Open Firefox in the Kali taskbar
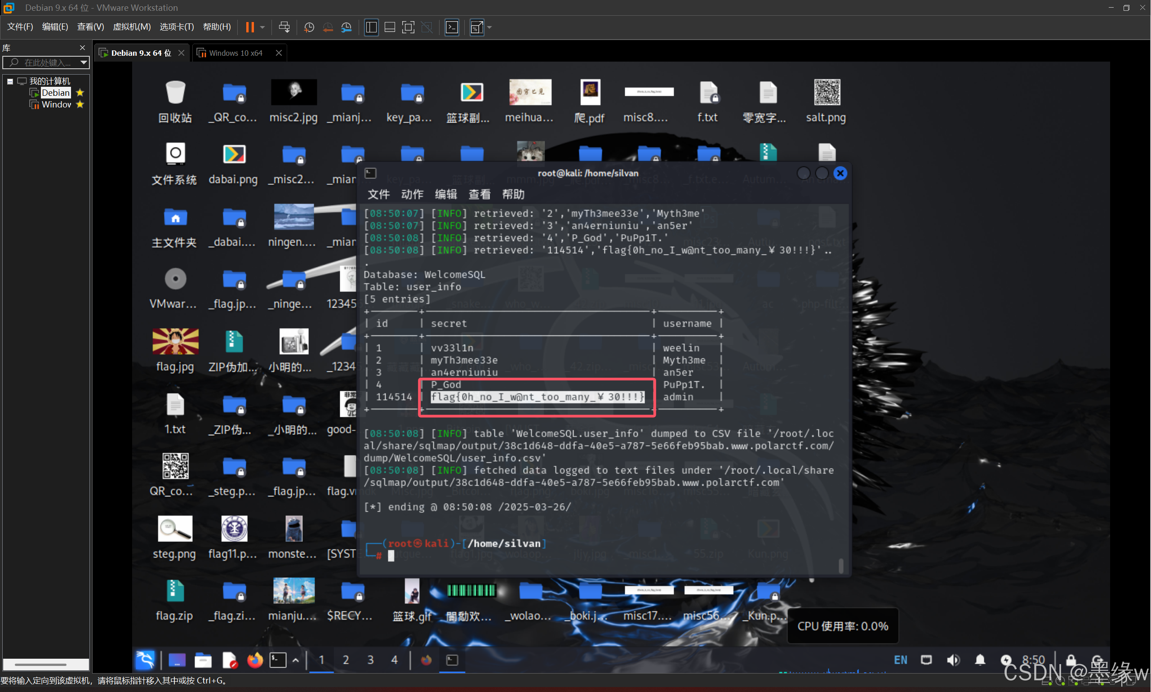 click(x=255, y=660)
